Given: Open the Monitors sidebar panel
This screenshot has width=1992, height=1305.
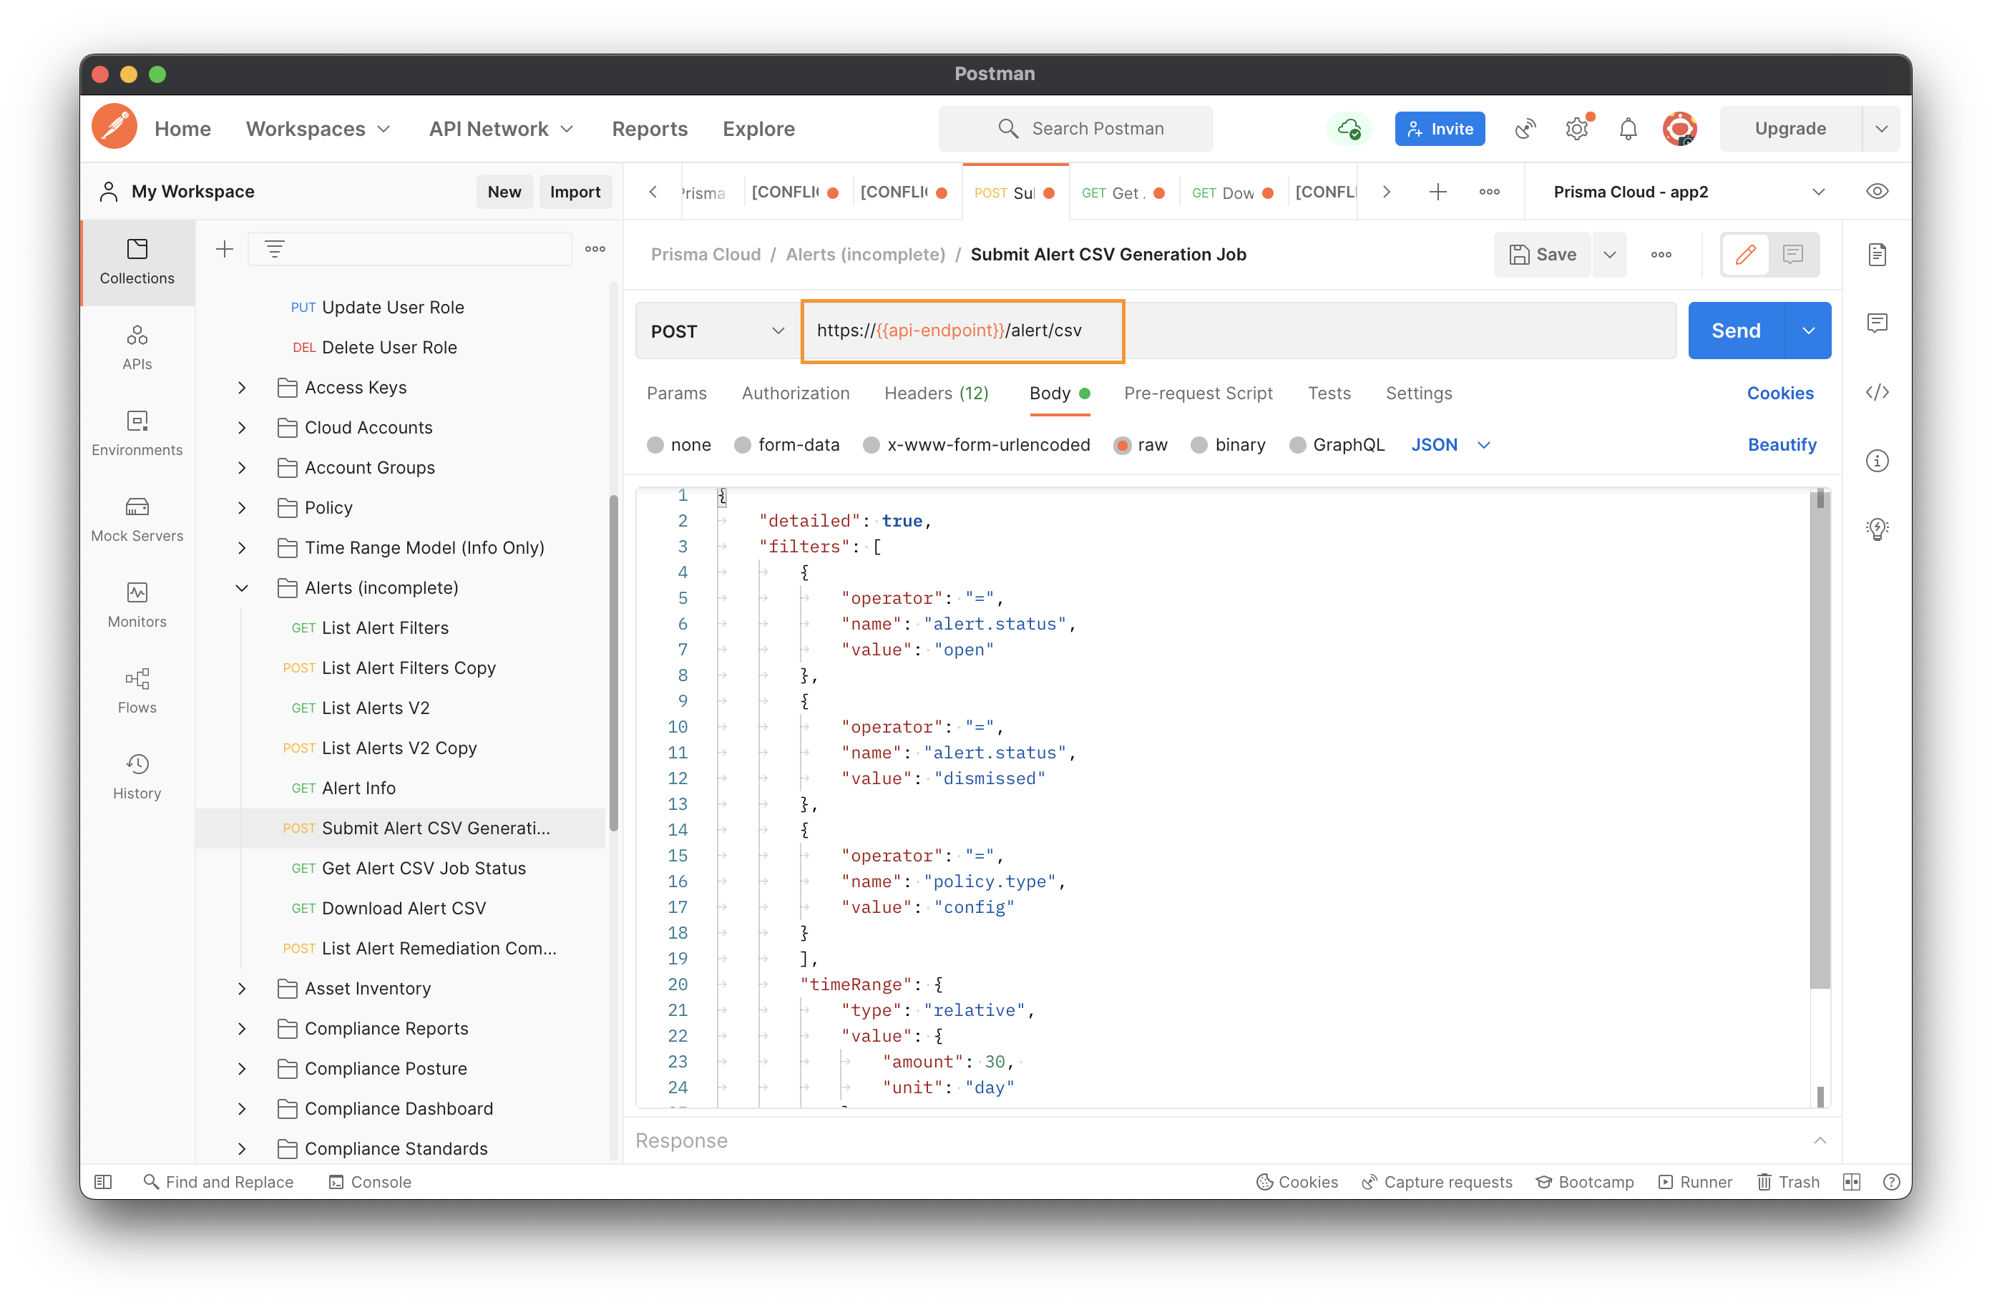Looking at the screenshot, I should point(137,605).
